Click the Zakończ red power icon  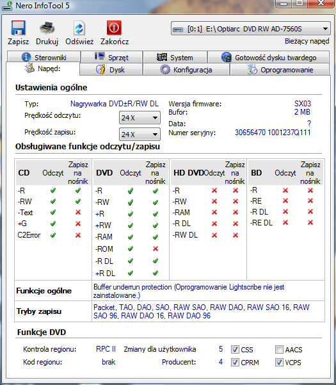[x=114, y=28]
